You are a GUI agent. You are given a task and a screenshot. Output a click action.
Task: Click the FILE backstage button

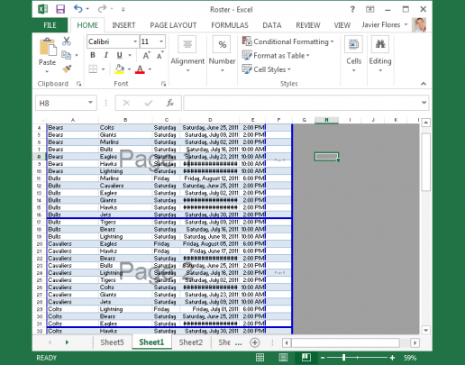(x=50, y=25)
